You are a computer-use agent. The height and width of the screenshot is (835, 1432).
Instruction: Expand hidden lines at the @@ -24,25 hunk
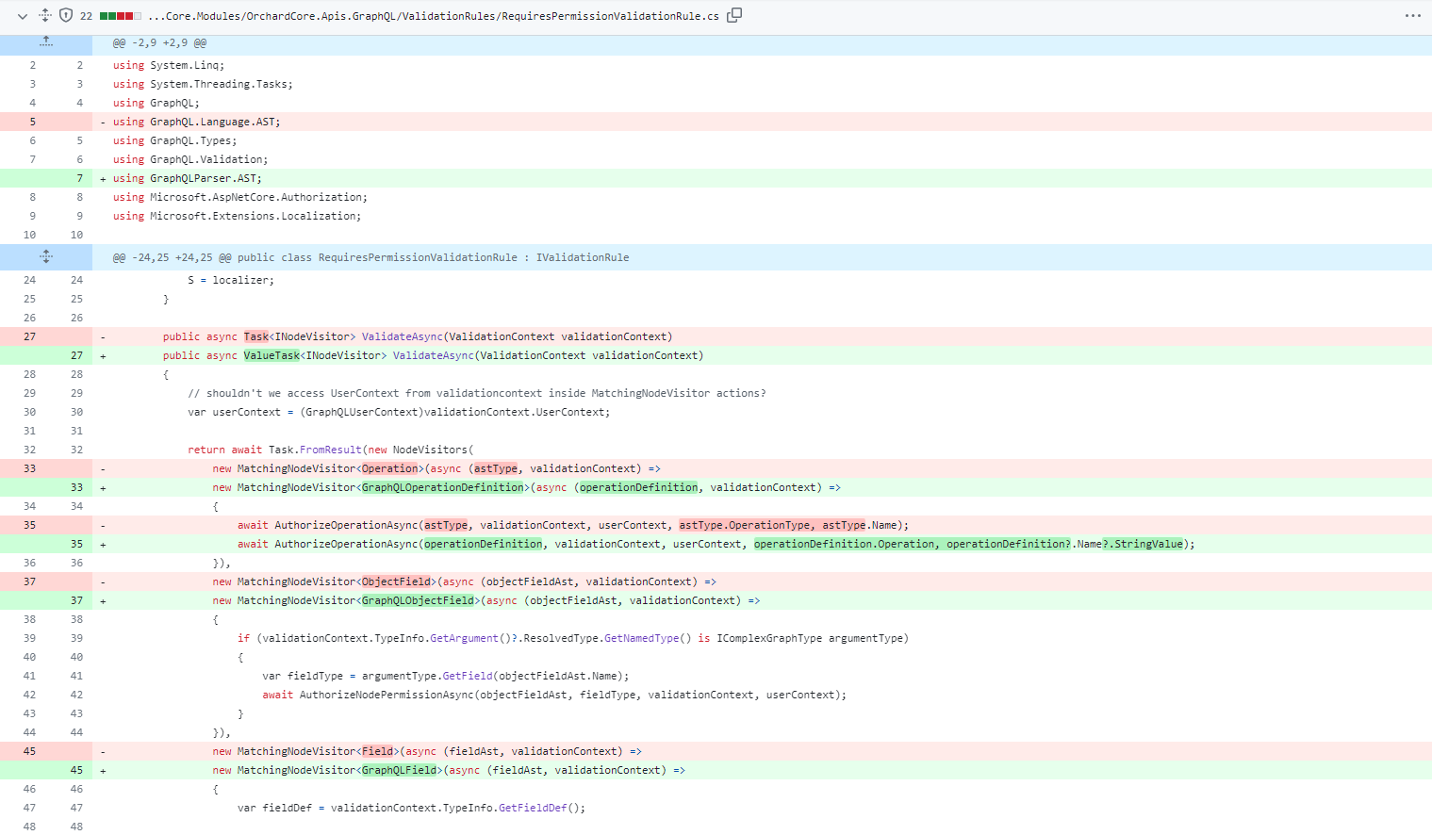click(46, 257)
